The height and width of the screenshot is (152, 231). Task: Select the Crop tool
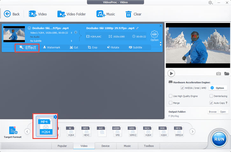(90, 47)
